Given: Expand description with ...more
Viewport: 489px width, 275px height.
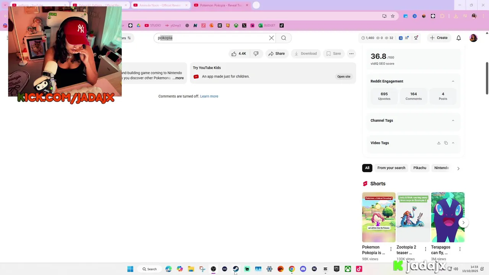Looking at the screenshot, I should coord(178,78).
